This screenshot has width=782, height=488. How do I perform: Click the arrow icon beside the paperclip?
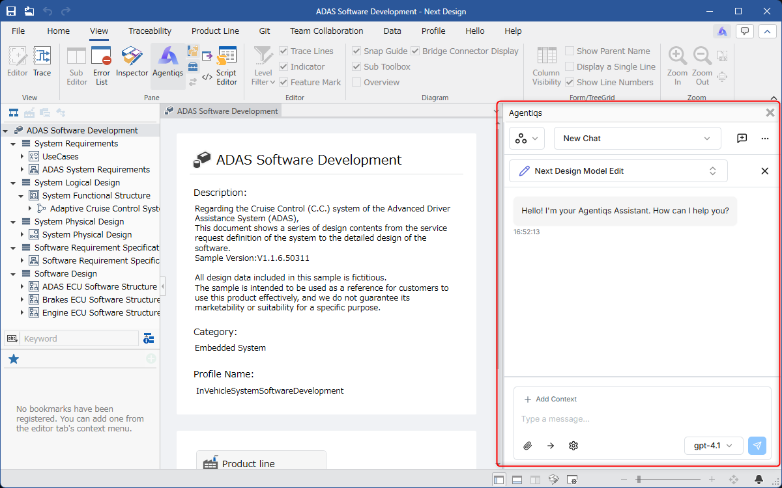[x=551, y=446]
